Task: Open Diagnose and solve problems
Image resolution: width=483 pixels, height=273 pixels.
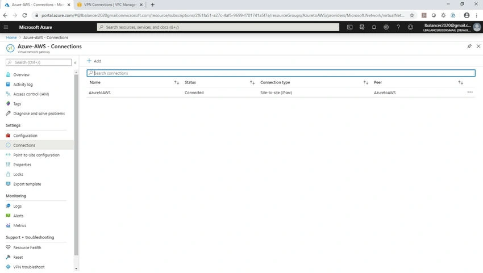Action: click(x=39, y=114)
